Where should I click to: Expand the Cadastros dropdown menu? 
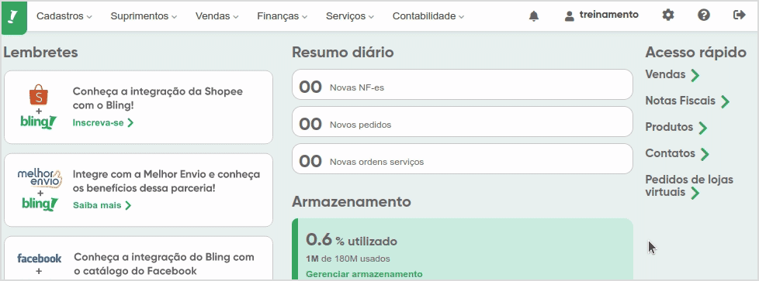[x=64, y=16]
